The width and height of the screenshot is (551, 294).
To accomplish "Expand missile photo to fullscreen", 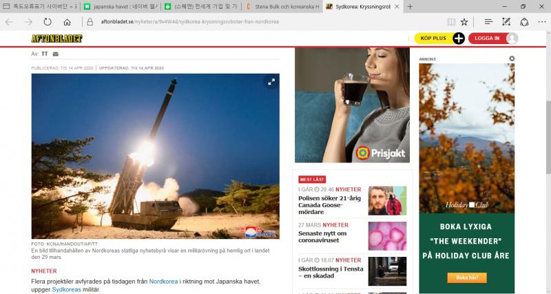I will (x=271, y=82).
